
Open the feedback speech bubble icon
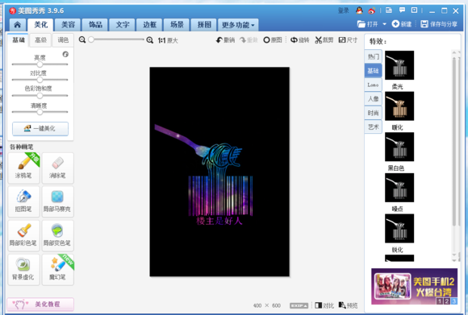coord(402,10)
